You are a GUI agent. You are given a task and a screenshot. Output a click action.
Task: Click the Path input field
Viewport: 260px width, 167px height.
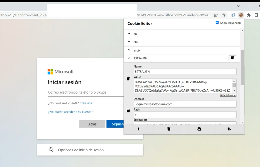click(x=185, y=115)
